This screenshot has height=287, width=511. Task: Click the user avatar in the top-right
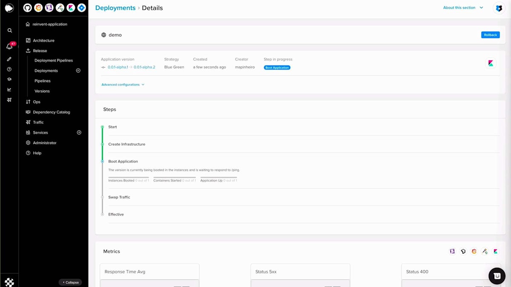point(499,8)
